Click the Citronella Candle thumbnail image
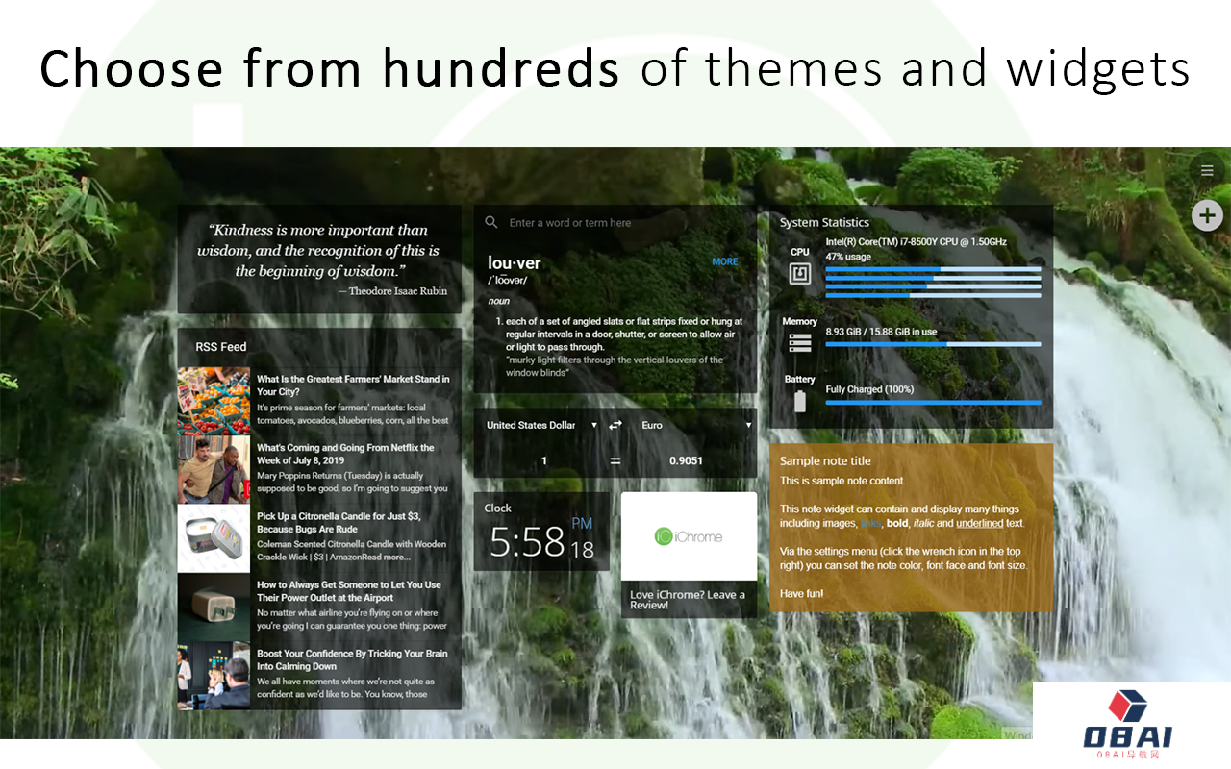The image size is (1231, 769). point(214,538)
